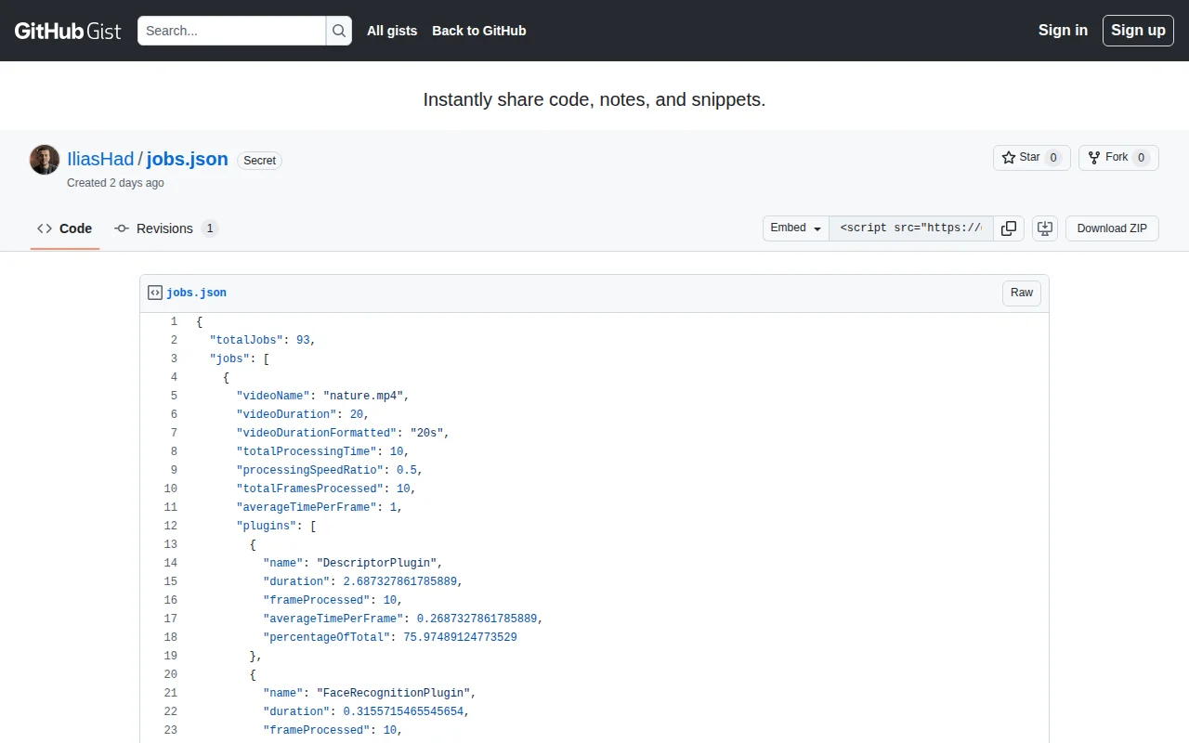Viewport: 1189px width, 743px height.
Task: Open the Embed dropdown menu
Action: click(x=796, y=228)
